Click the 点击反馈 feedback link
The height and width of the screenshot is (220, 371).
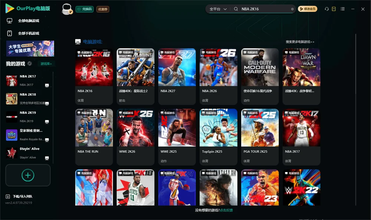(226, 210)
